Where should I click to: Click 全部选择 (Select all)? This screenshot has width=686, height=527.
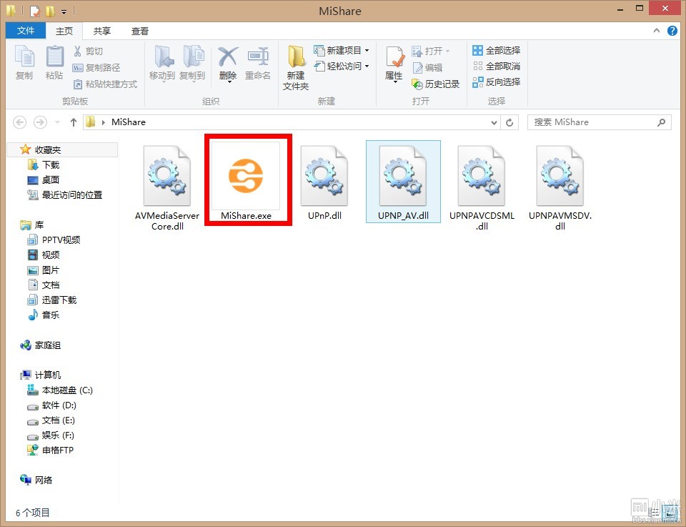point(497,50)
